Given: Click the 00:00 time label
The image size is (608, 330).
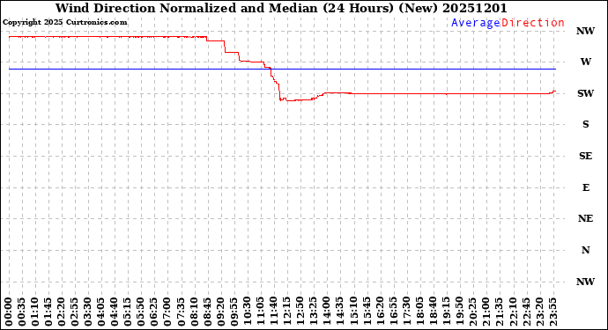Looking at the screenshot, I should (x=9, y=312).
